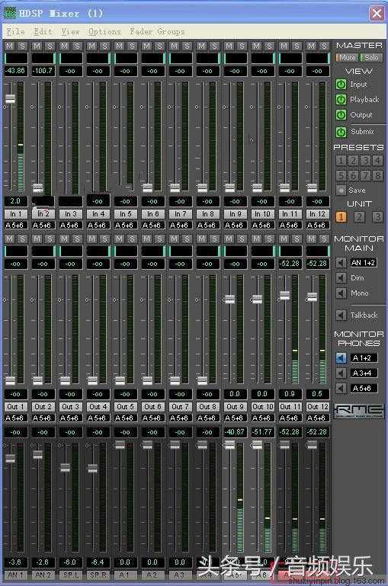Toggle the Input view power icon
This screenshot has height=586, width=388.
coord(341,85)
